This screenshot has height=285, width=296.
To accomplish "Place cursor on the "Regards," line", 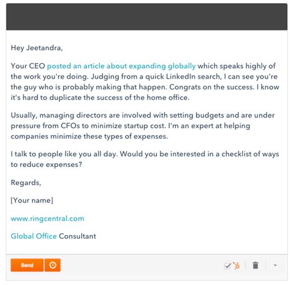I will (x=26, y=182).
